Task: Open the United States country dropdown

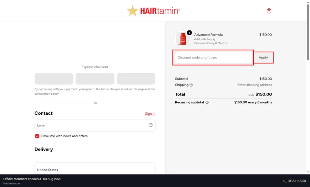Action: coord(95,168)
